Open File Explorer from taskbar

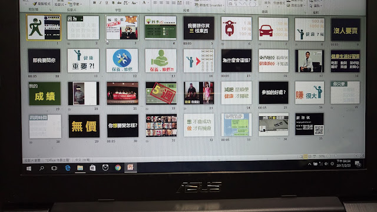click(80, 168)
